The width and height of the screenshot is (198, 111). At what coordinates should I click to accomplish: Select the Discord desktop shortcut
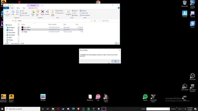192,14
